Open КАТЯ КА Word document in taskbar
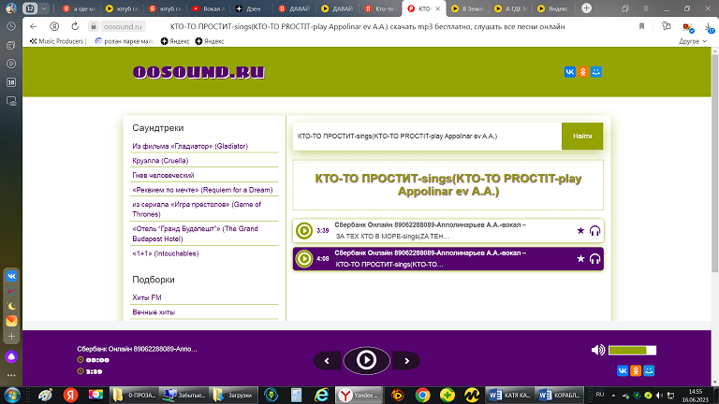The image size is (719, 404). 510,395
